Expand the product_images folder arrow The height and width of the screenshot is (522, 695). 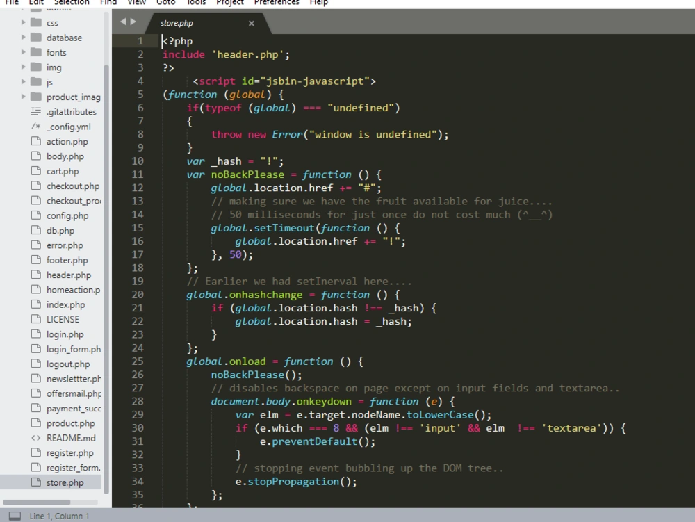click(x=23, y=97)
